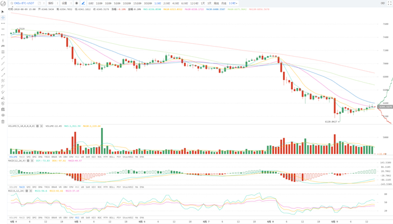Image resolution: width=393 pixels, height=224 pixels.
Task: Switch RSI panel to MACD indicator
Action: coord(22,217)
